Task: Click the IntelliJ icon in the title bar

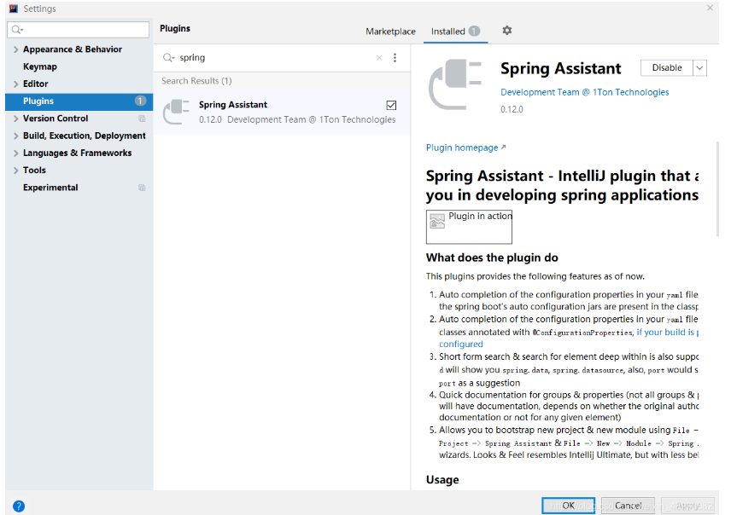Action: click(14, 9)
